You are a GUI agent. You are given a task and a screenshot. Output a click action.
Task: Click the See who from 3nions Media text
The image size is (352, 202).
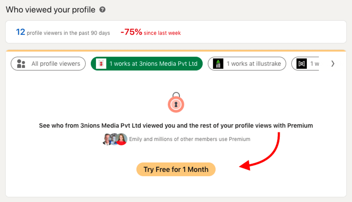click(x=176, y=126)
